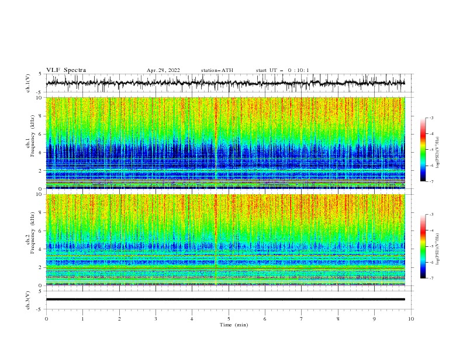Screen dimensions: 463x358
Task: Click the color scale bar beside ch.1 spectrogram
Action: coord(423,150)
